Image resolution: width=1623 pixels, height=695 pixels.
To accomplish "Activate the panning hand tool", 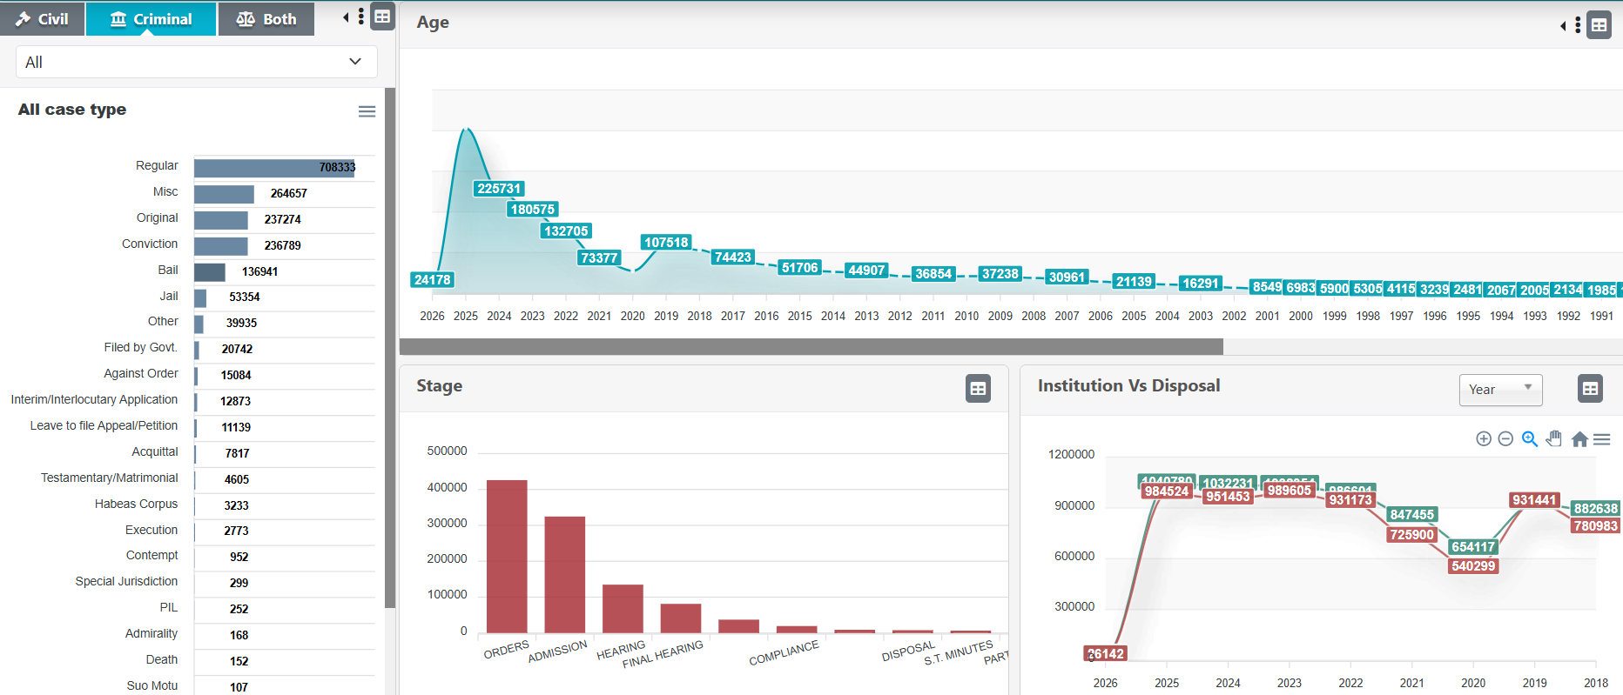I will click(x=1554, y=439).
